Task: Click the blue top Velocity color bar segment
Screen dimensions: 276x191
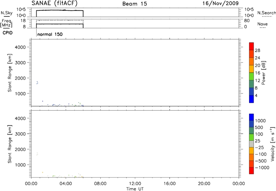Action: tap(252, 117)
